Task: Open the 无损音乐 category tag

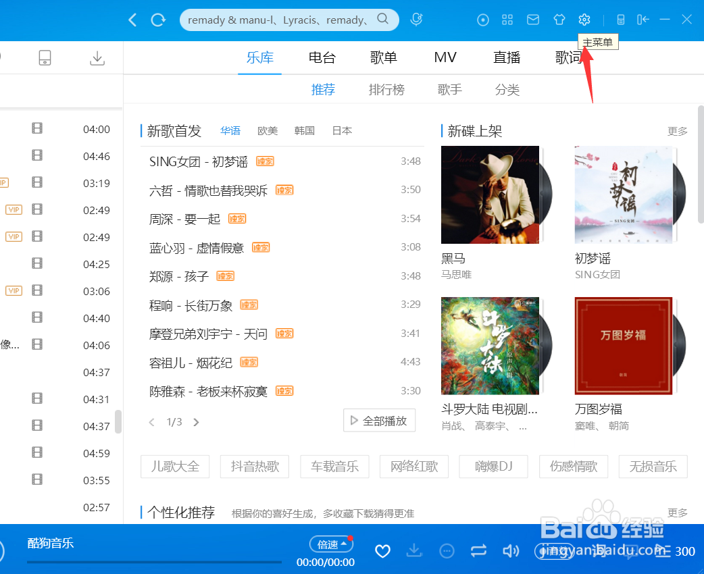Action: click(x=653, y=467)
